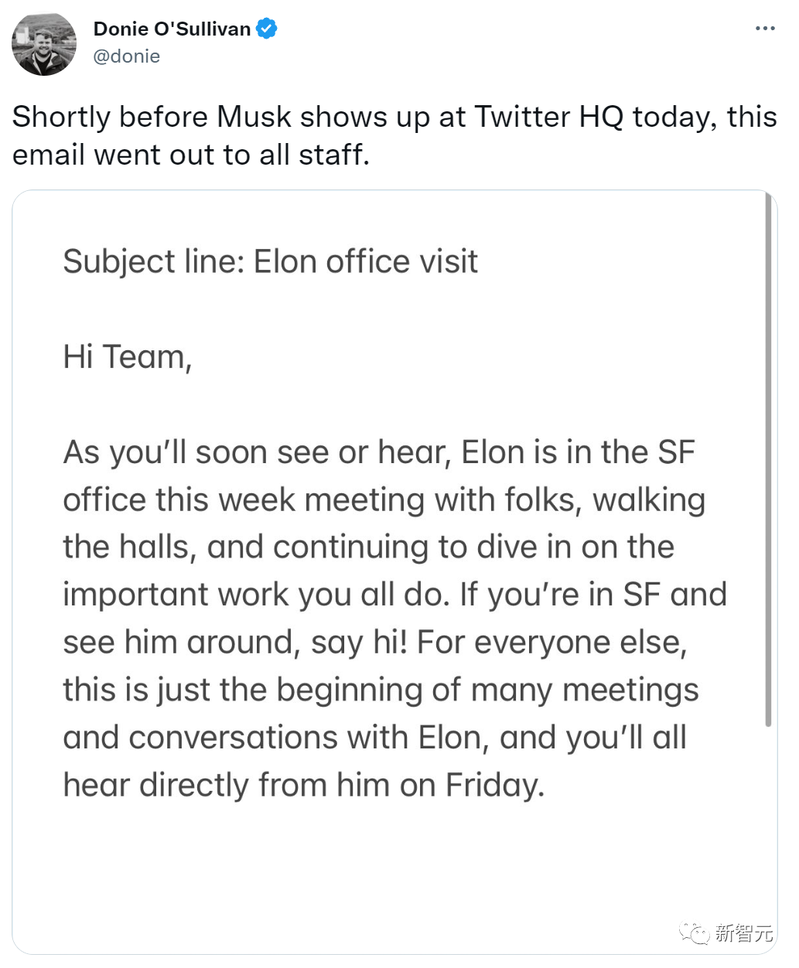Click the line "and conversations with Elon"
Screen dimensions: 799x968
[x=374, y=738]
